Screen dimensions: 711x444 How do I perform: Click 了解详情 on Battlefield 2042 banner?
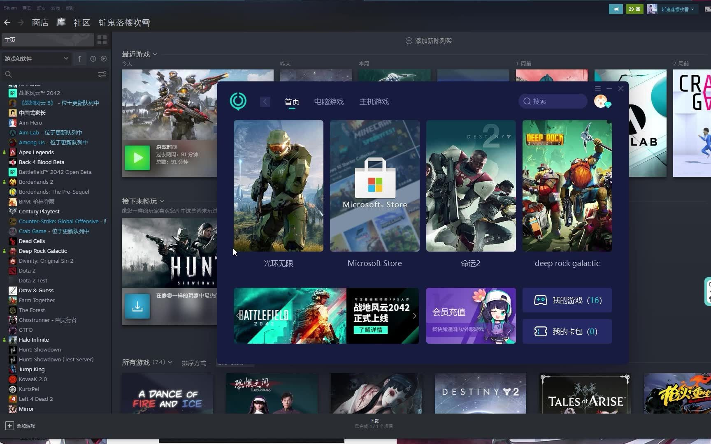[x=370, y=330]
